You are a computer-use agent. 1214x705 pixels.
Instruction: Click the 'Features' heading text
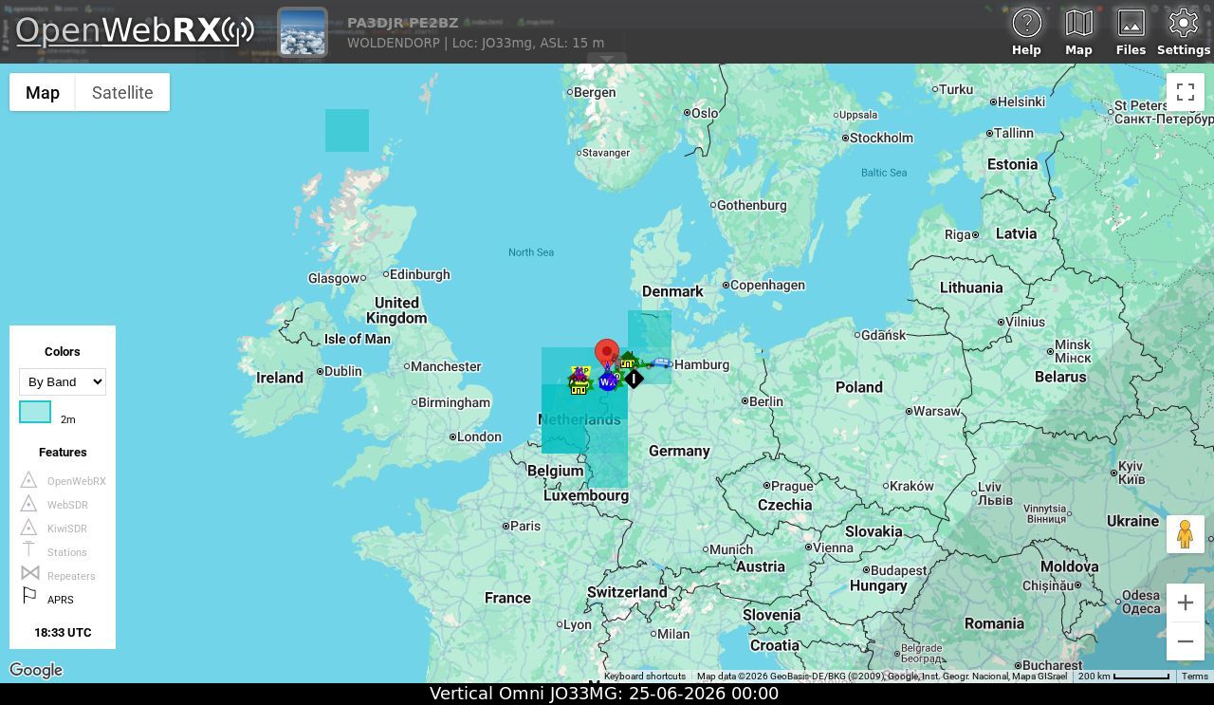pos(63,453)
